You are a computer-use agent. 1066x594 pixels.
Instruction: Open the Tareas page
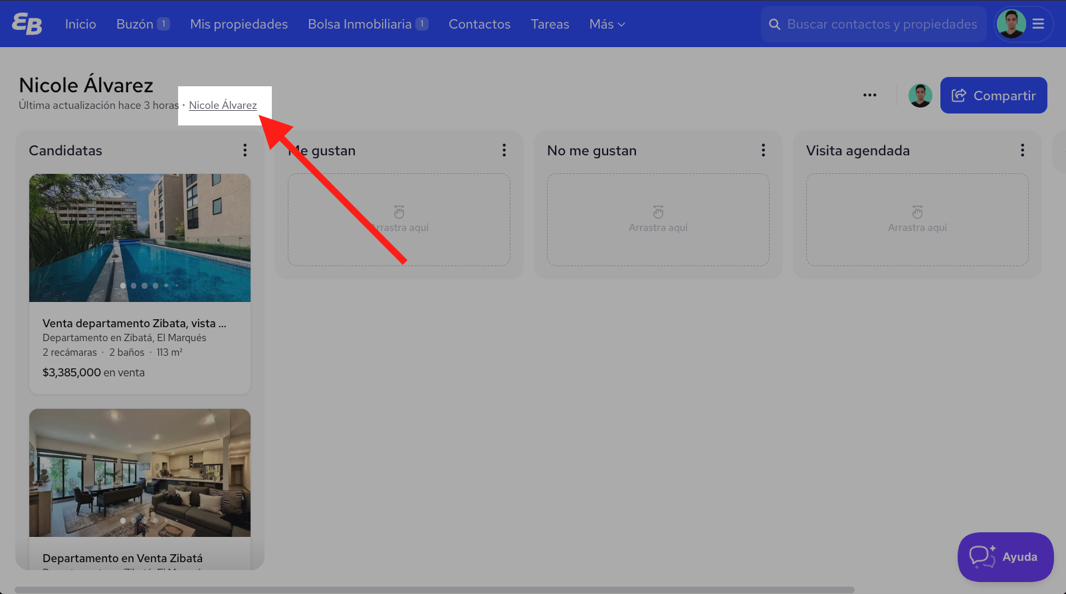[x=550, y=24]
